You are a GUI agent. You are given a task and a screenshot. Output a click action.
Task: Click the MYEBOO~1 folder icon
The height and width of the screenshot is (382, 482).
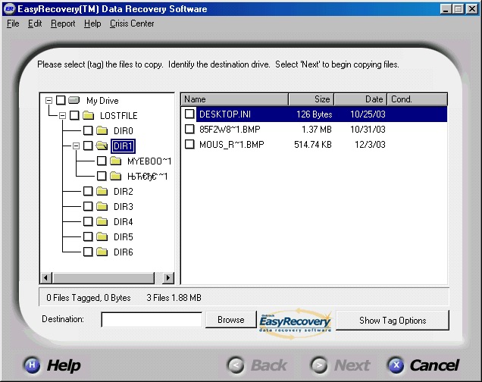pos(115,161)
